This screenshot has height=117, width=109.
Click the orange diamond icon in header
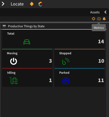[32, 4]
